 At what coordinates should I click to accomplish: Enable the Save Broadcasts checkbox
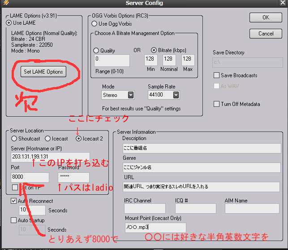pos(217,75)
